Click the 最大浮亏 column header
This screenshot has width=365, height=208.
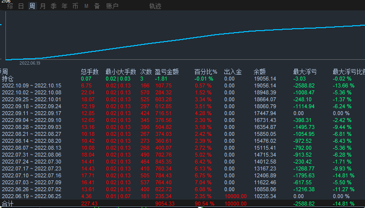tap(305, 72)
